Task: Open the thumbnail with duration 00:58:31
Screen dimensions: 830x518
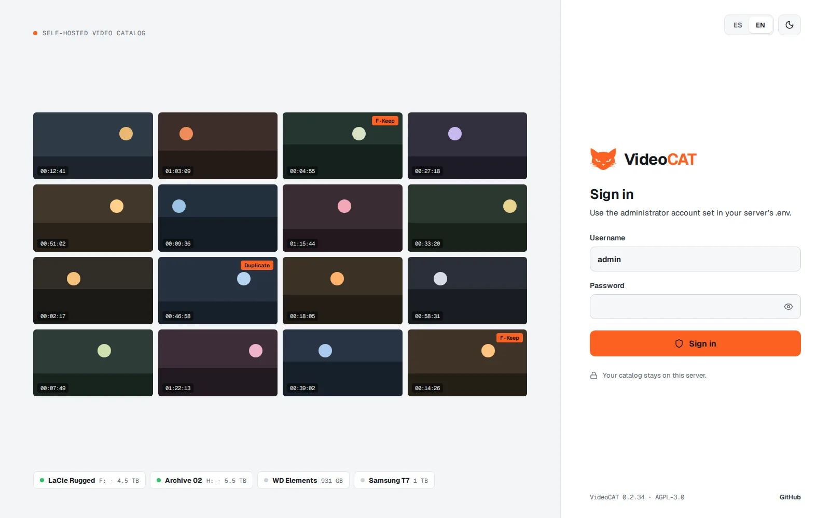Action: (x=467, y=291)
